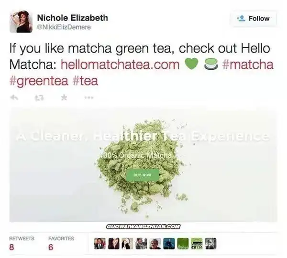Viewport: 287px width, 258px height.
Task: View the favorites count of 6
Action: coord(51,247)
